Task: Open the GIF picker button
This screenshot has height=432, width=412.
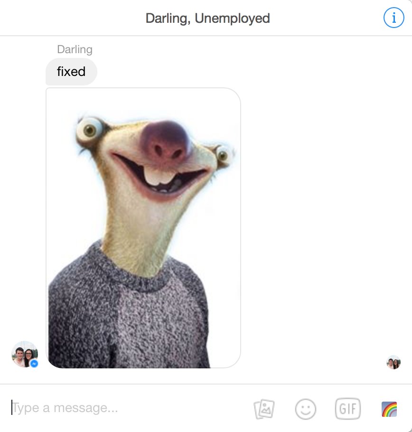Action: click(x=348, y=409)
